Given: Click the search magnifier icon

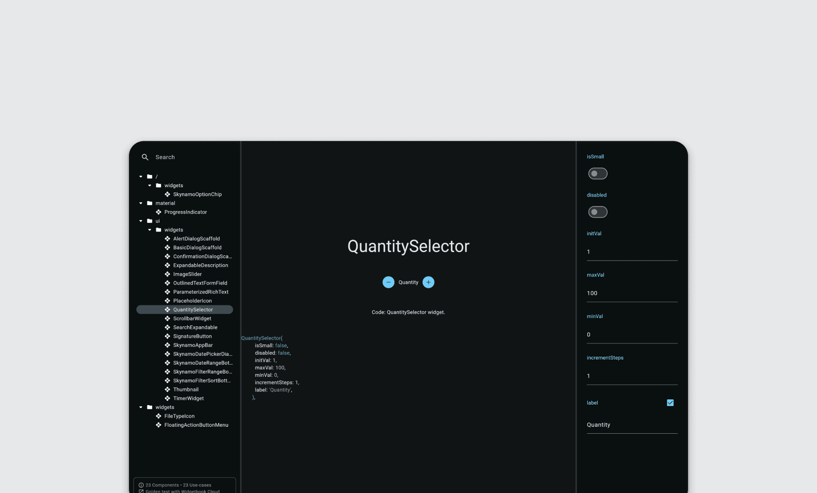Looking at the screenshot, I should pyautogui.click(x=144, y=157).
